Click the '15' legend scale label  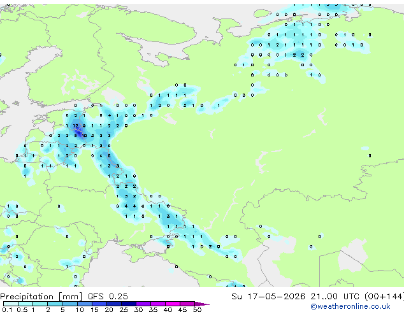[94, 309]
